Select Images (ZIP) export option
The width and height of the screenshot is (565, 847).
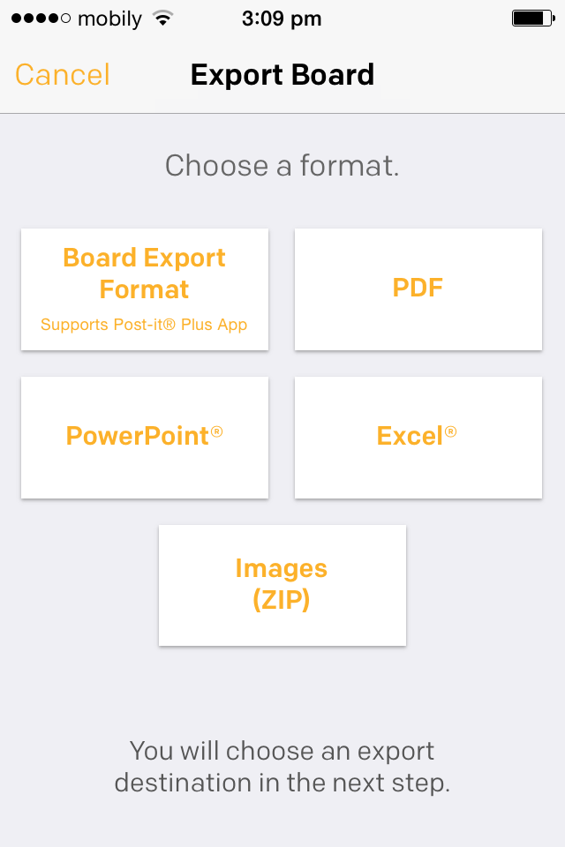(282, 584)
